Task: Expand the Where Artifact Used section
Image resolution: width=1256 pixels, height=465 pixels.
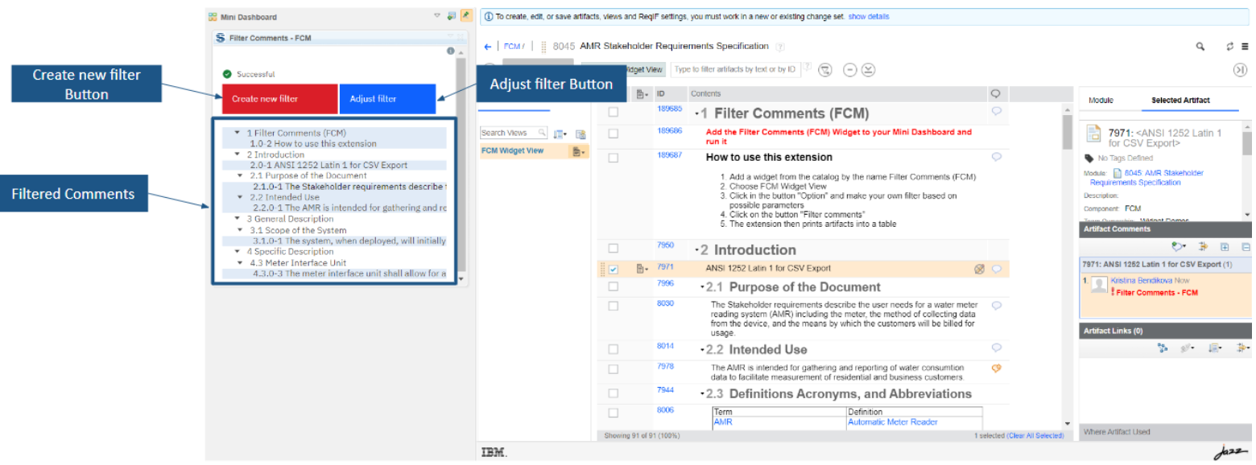Action: pyautogui.click(x=1167, y=432)
